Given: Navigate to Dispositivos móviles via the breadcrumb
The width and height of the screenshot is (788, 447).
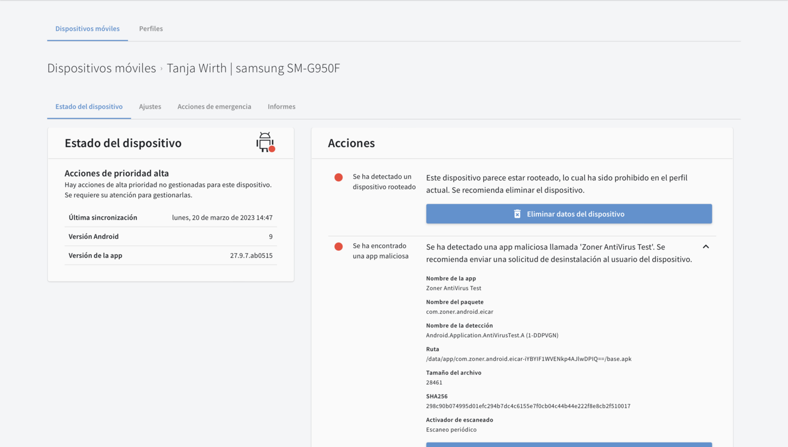Looking at the screenshot, I should (x=101, y=68).
